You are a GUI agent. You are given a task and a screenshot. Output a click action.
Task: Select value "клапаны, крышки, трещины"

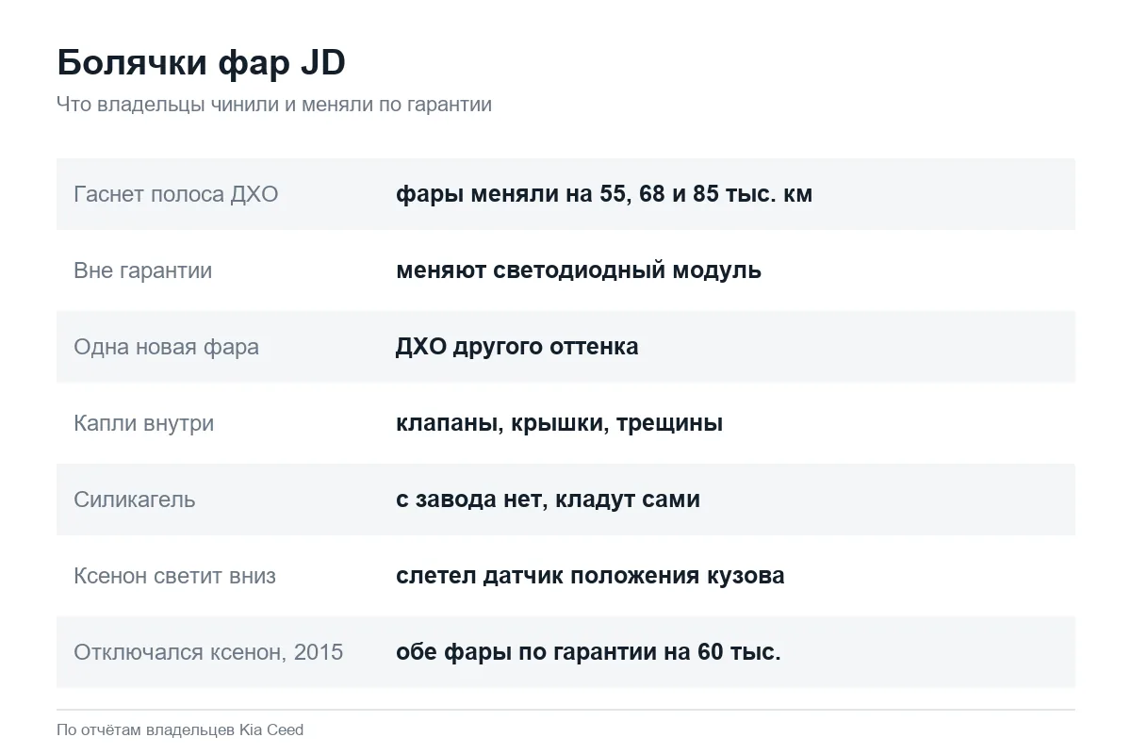coord(560,423)
